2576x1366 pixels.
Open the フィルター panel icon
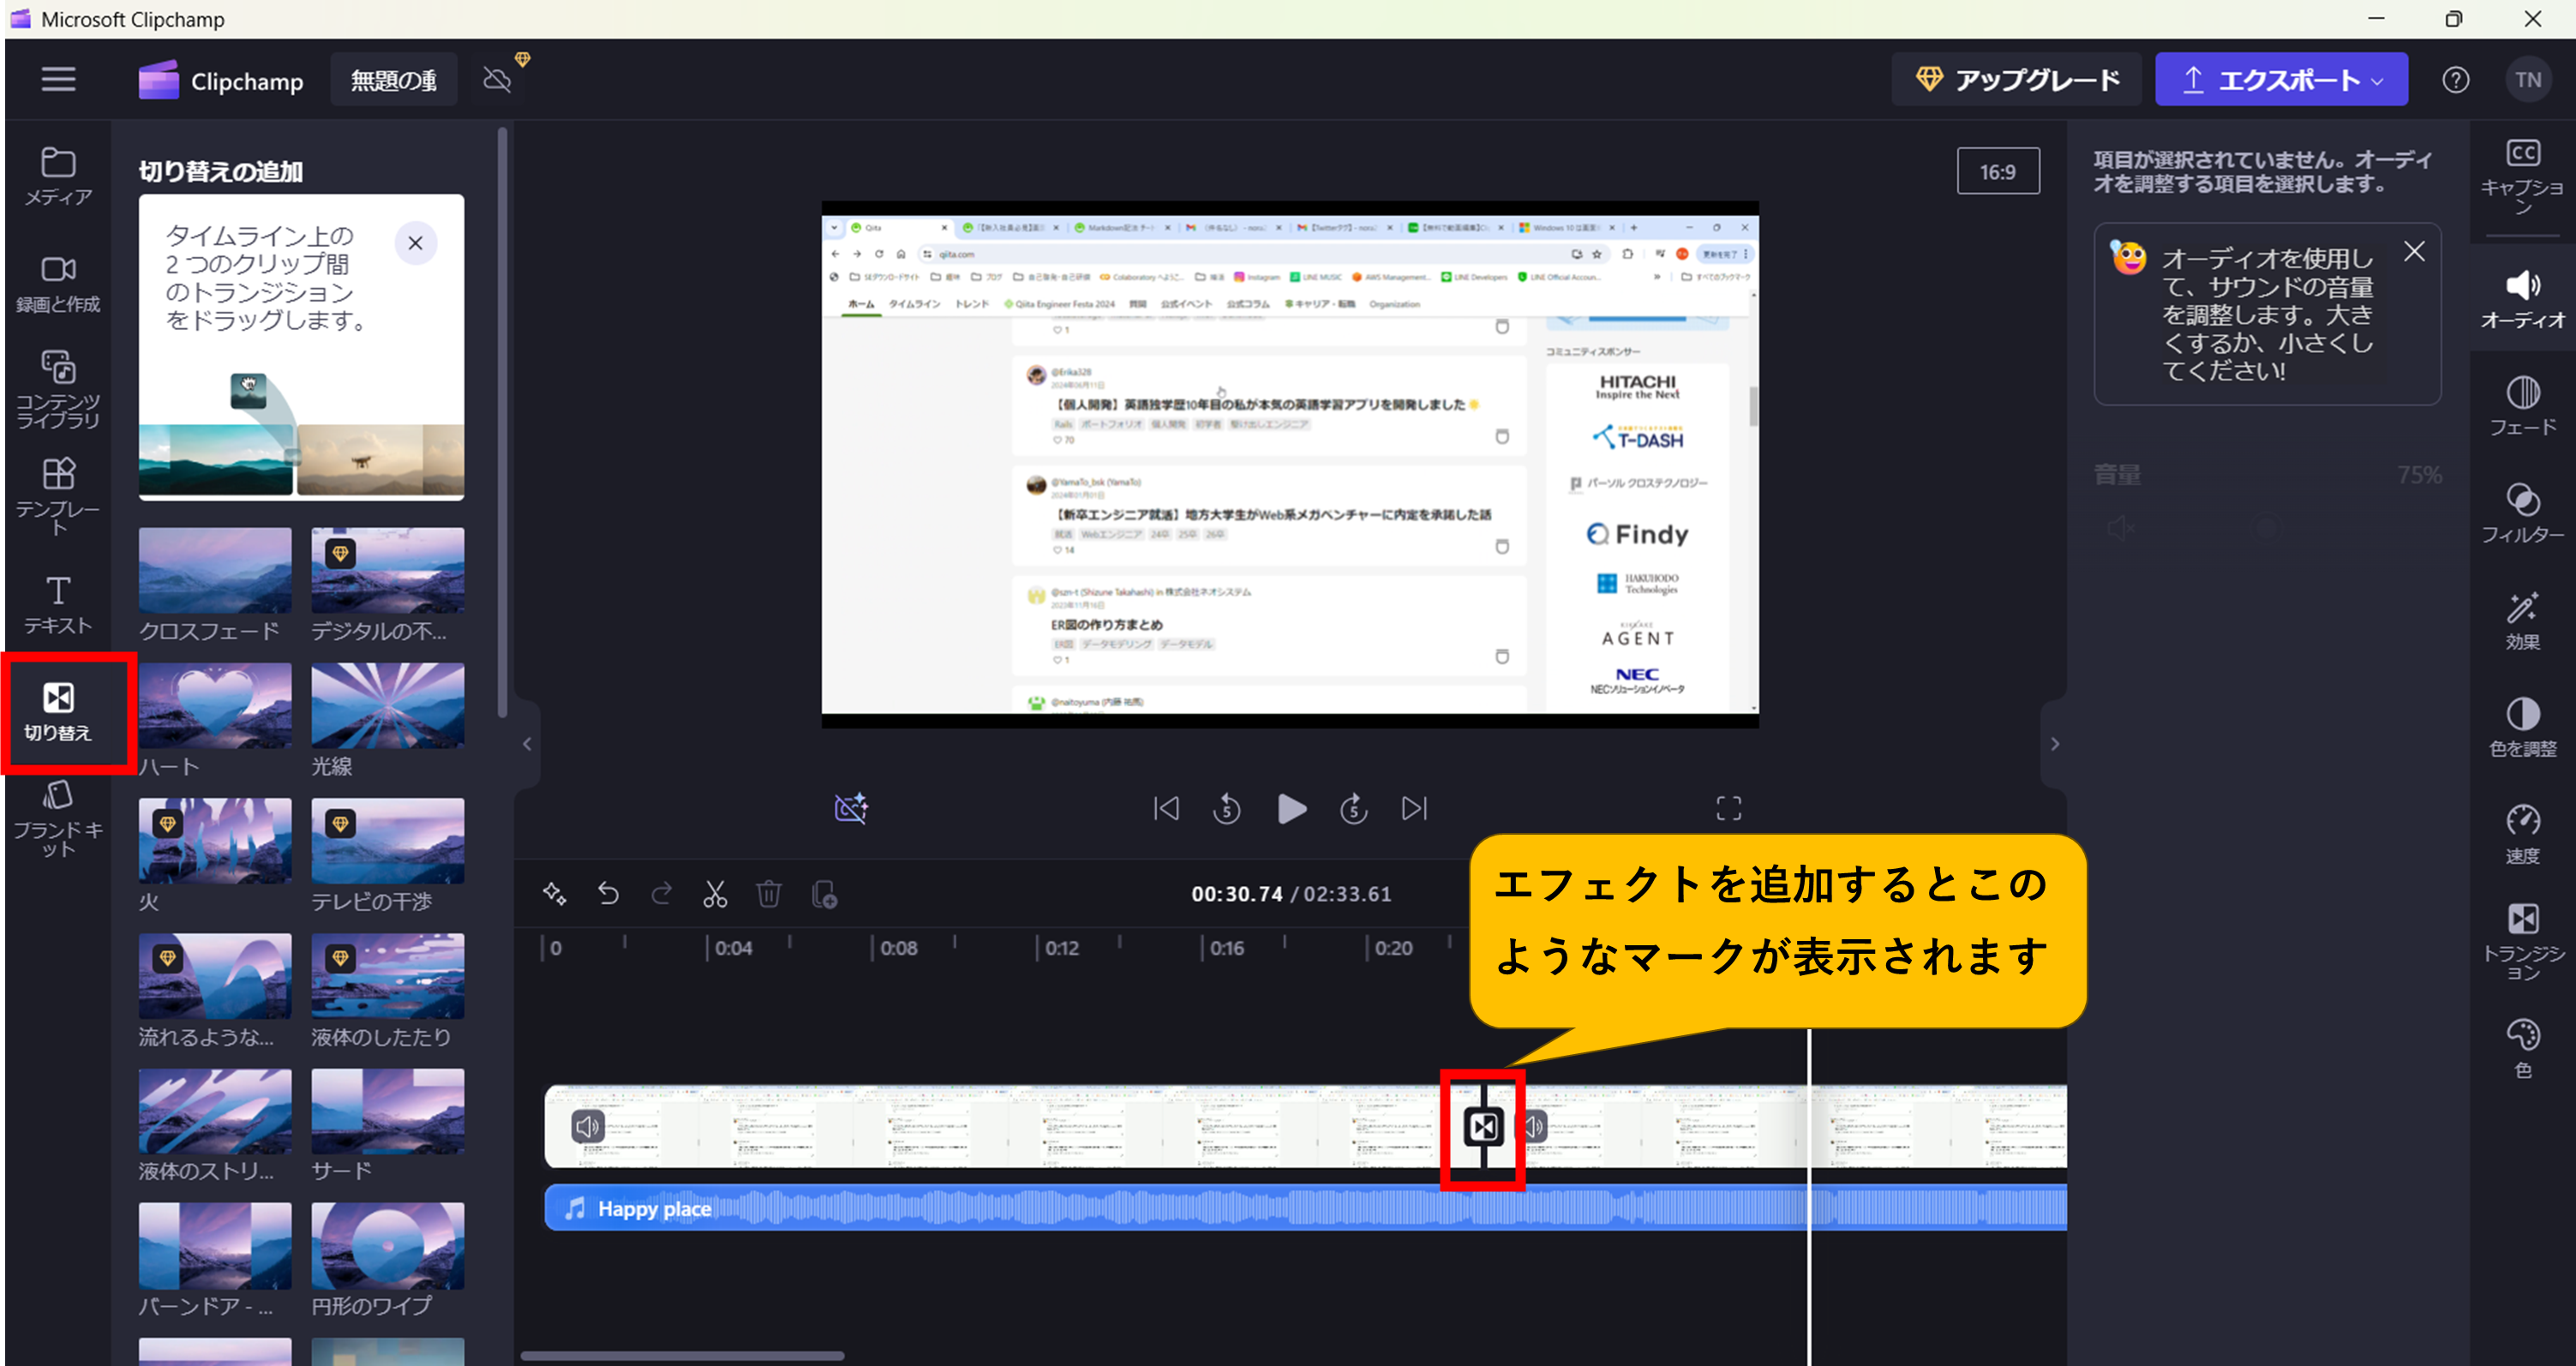point(2522,513)
